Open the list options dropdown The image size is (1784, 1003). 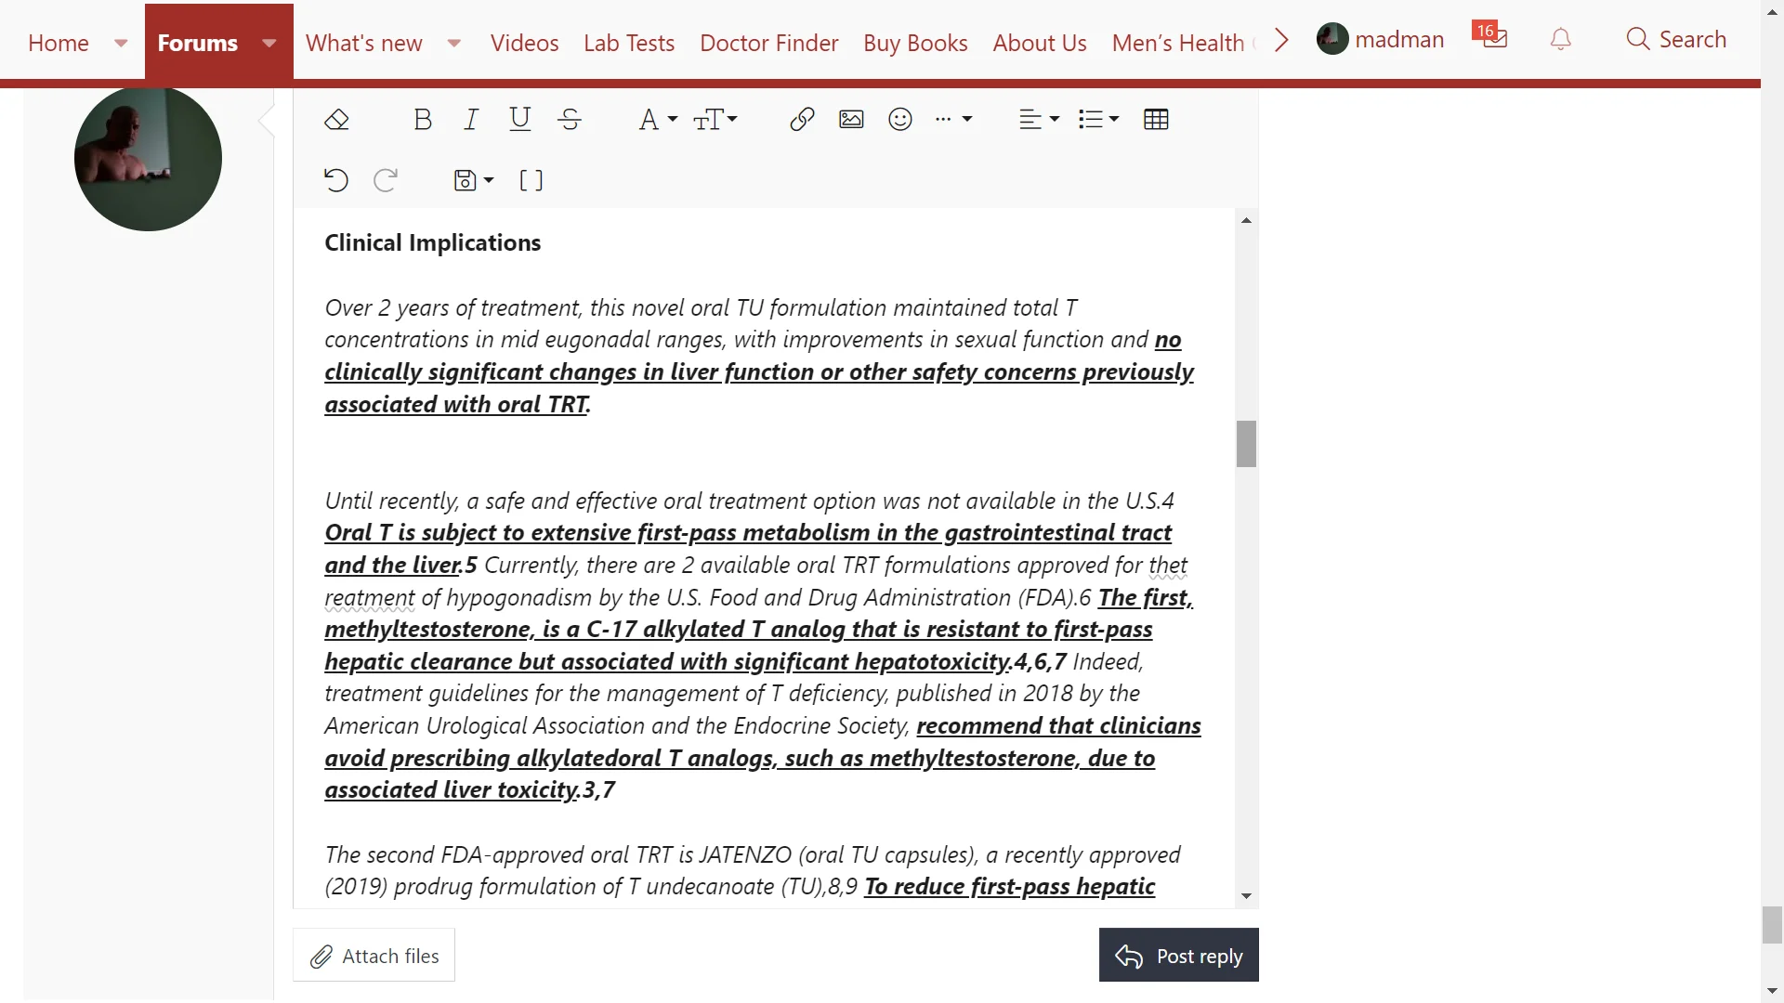tap(1098, 120)
